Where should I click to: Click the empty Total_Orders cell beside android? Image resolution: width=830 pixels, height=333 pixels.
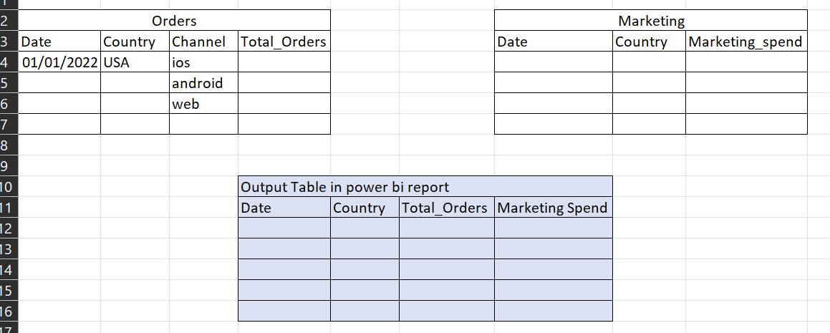pyautogui.click(x=284, y=82)
